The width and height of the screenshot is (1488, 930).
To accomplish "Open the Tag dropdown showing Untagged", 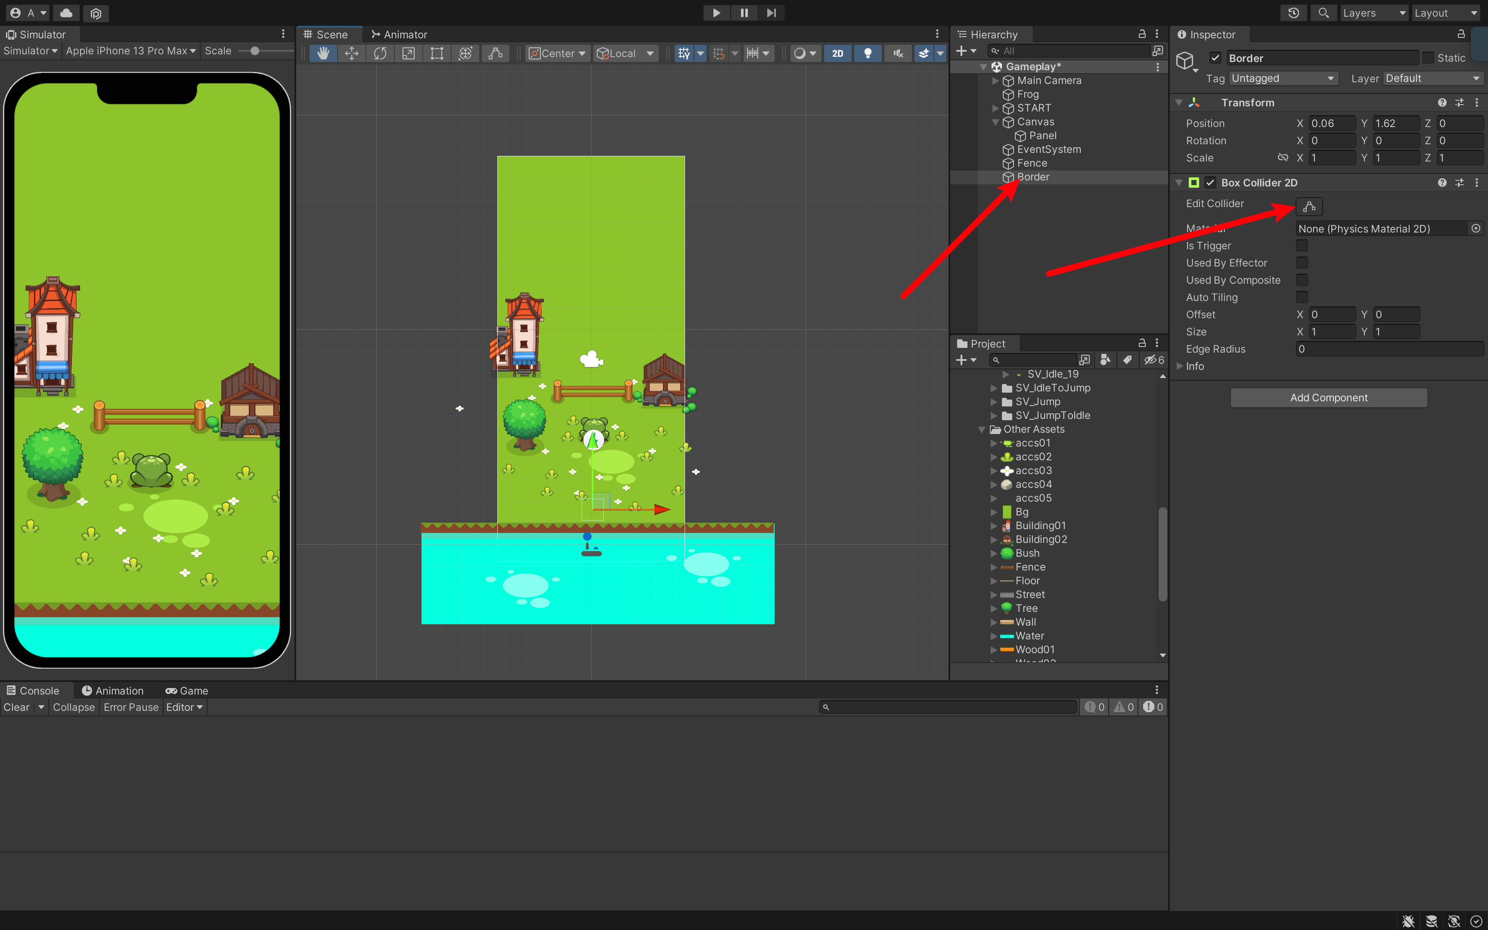I will (1283, 78).
